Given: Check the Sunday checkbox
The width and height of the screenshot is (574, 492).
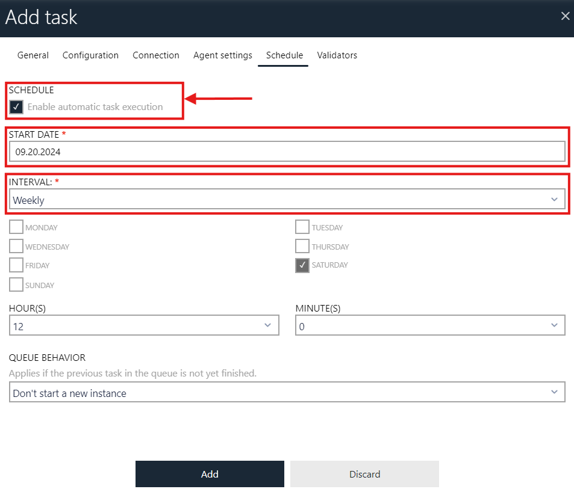Looking at the screenshot, I should click(16, 284).
